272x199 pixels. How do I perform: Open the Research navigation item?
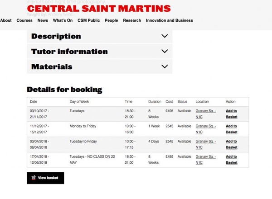point(132,20)
